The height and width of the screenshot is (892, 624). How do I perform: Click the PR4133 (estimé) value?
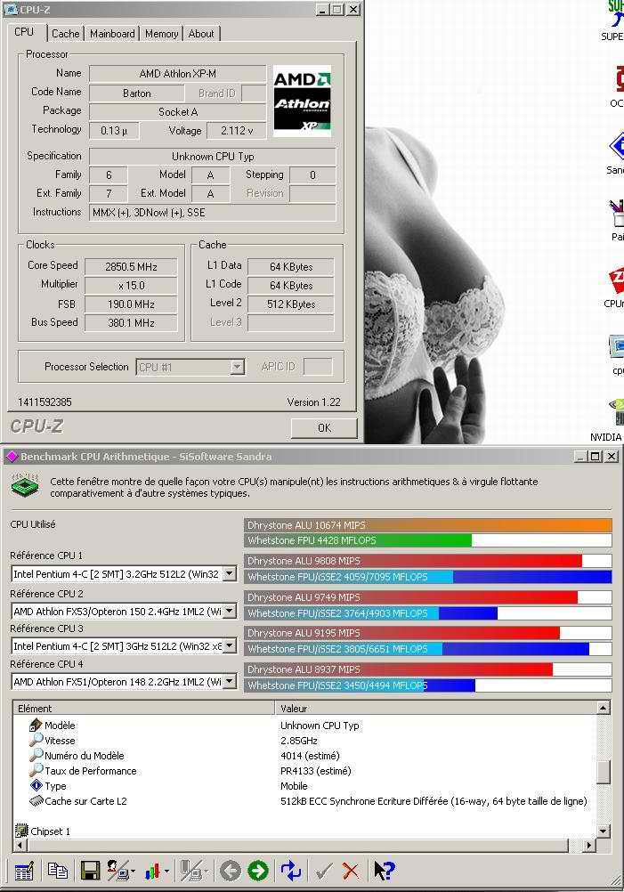316,771
